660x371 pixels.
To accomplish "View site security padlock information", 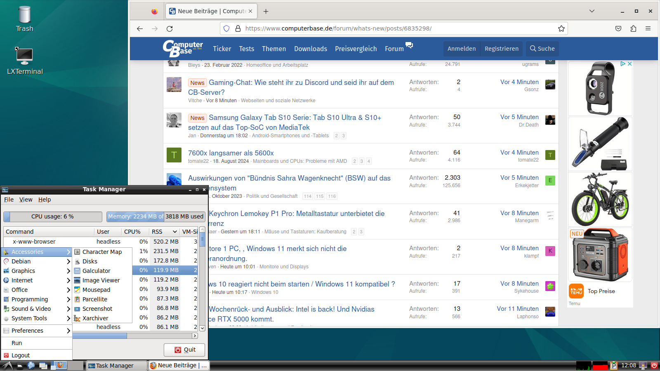I will click(238, 28).
